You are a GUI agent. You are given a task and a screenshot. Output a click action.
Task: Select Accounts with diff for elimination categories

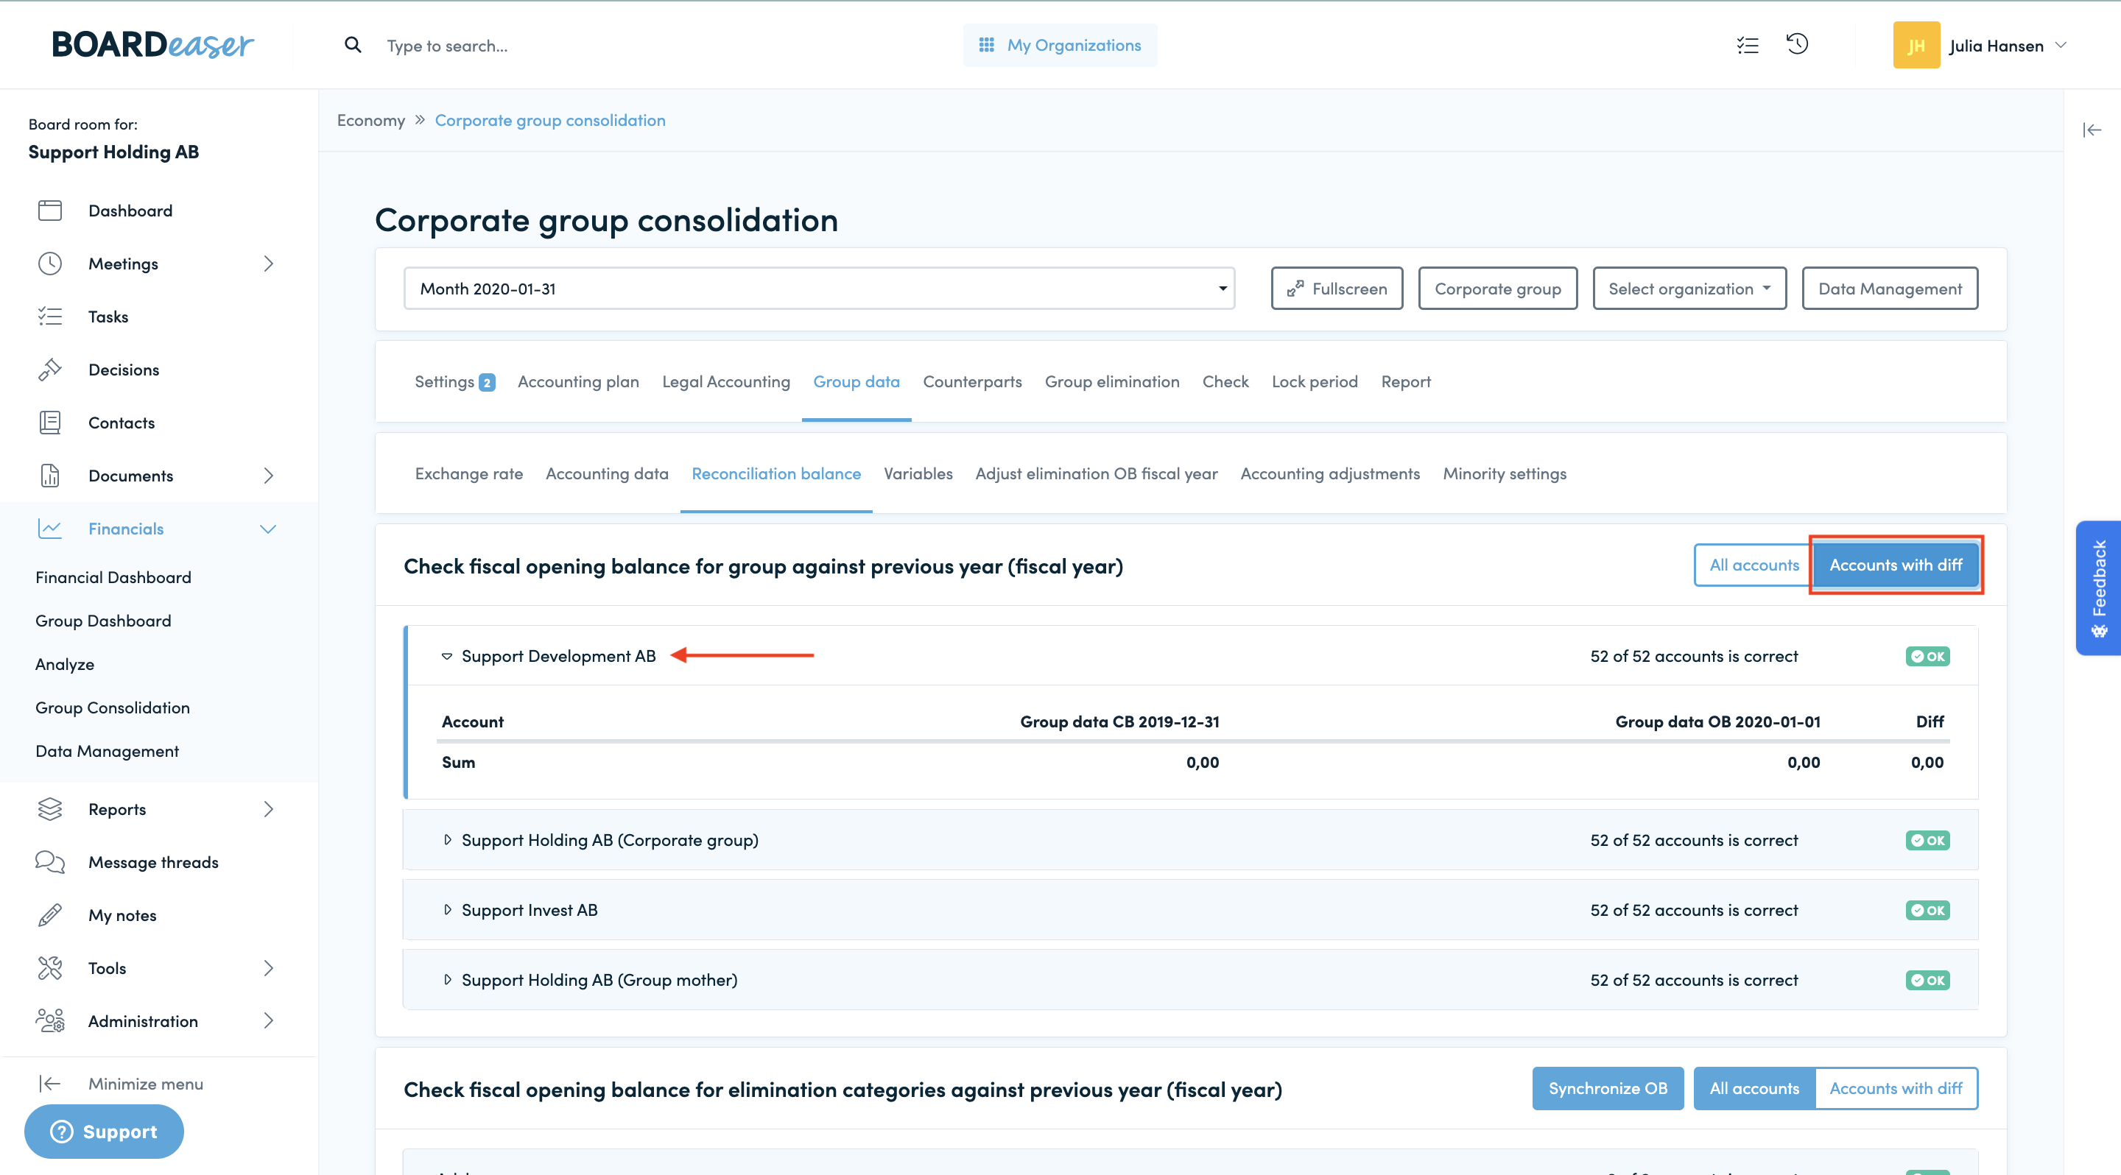click(1896, 1088)
